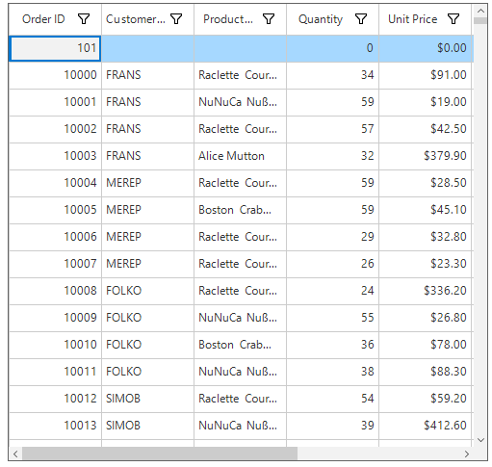Select Order ID cell 10012
492x467 pixels.
pos(55,399)
